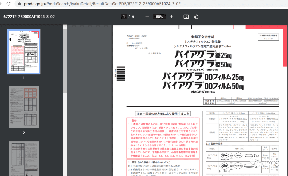Click the thumbnail sidebar scrollbar thumb
This screenshot has height=176, width=288.
[65, 61]
